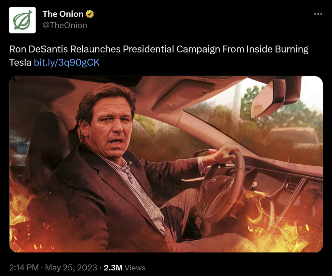332x276 pixels.
Task: Click the May 25, 2023 date
Action: [x=71, y=267]
